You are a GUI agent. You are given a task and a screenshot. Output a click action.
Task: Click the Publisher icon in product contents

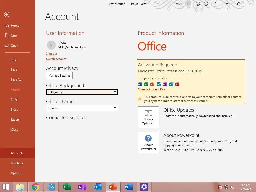(x=171, y=84)
